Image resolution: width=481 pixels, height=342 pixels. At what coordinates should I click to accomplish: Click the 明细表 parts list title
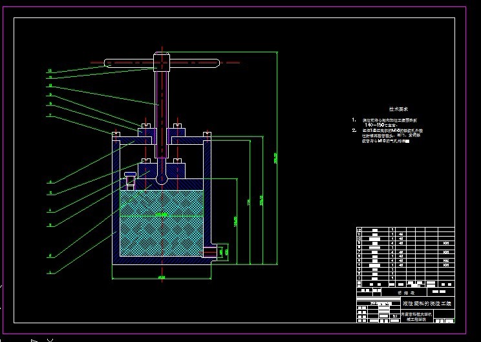point(406,293)
